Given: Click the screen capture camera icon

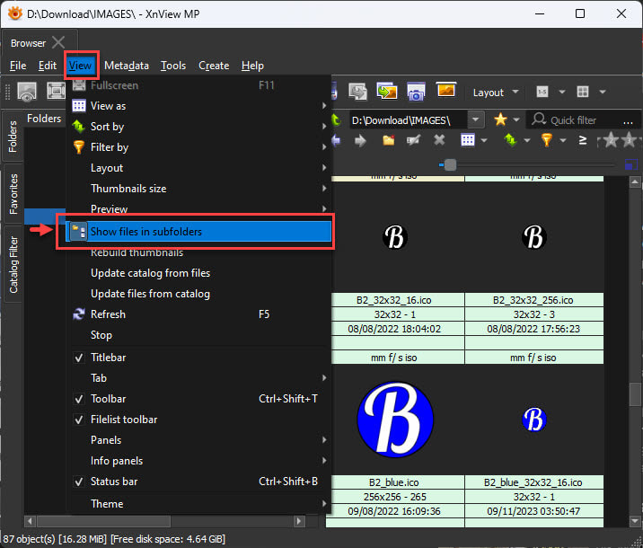Looking at the screenshot, I should click(x=416, y=92).
